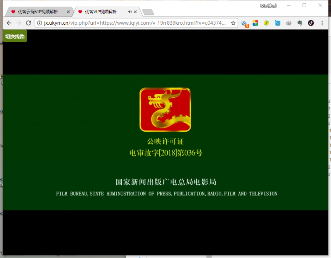Click the FILM BUREAU English caption line

tap(167, 194)
